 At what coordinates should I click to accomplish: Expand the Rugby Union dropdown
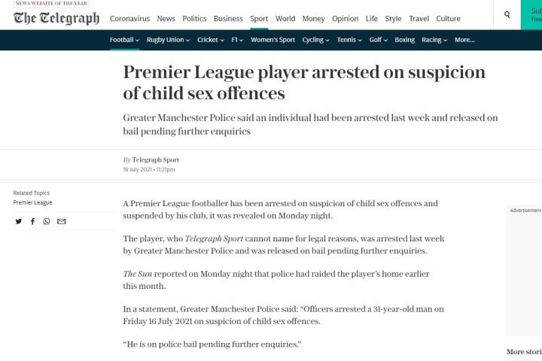click(169, 40)
